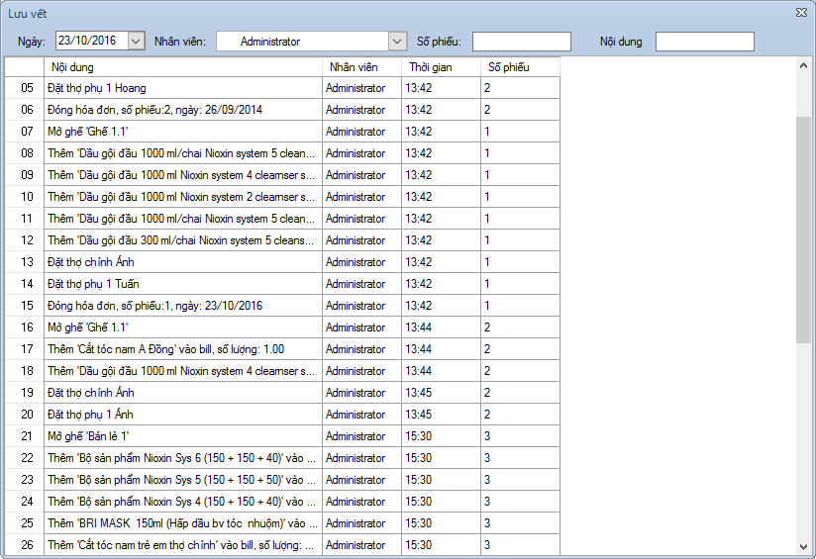The height and width of the screenshot is (559, 816).
Task: Click the scrollbar up arrow
Action: (x=804, y=66)
